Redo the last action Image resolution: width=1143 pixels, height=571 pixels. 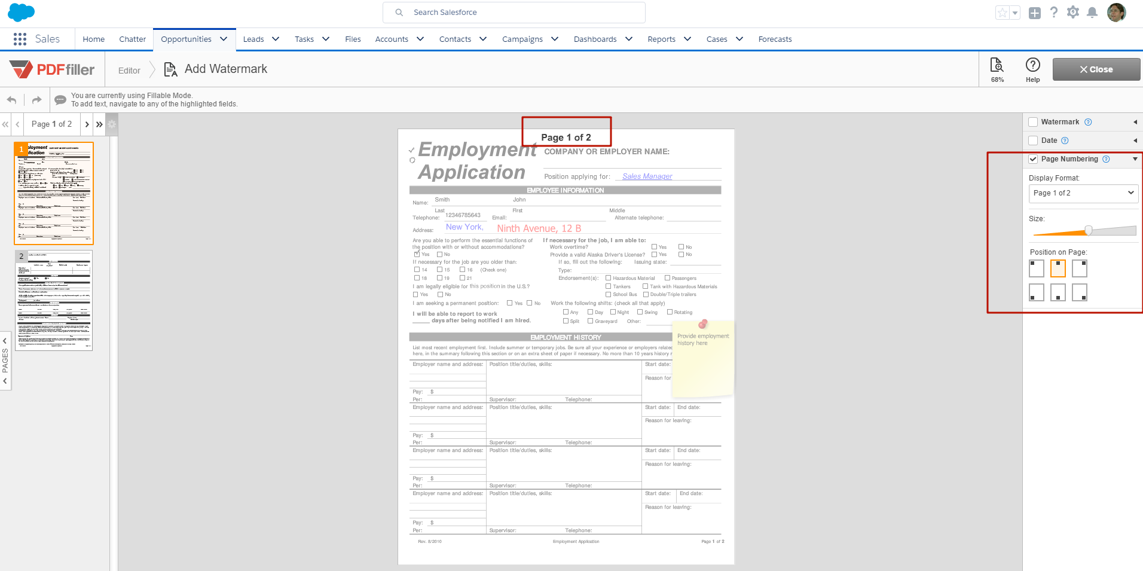pos(36,100)
